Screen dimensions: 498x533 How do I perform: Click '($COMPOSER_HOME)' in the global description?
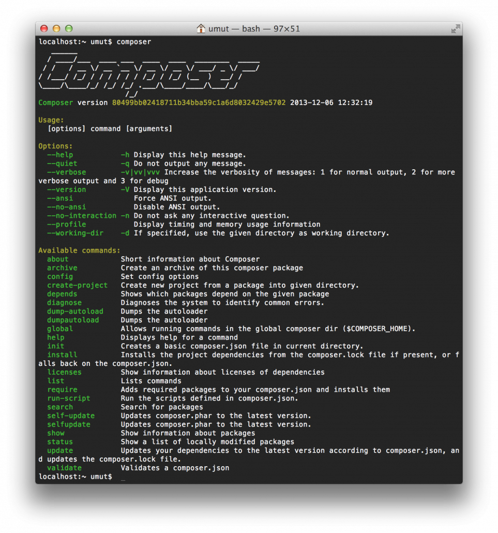coord(377,329)
